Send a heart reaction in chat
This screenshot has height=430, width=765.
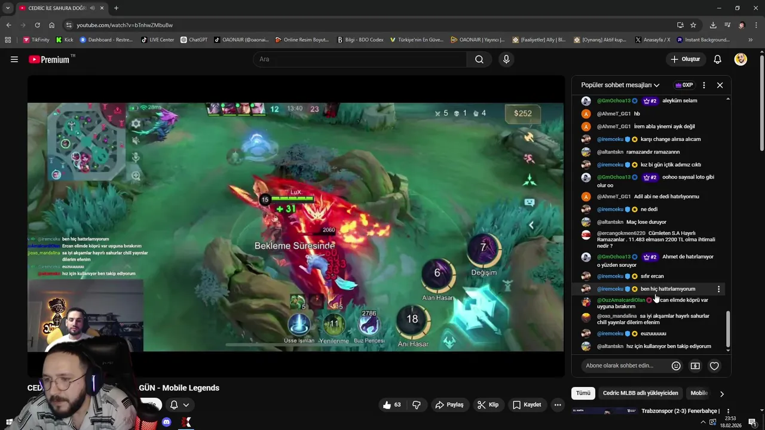click(714, 365)
